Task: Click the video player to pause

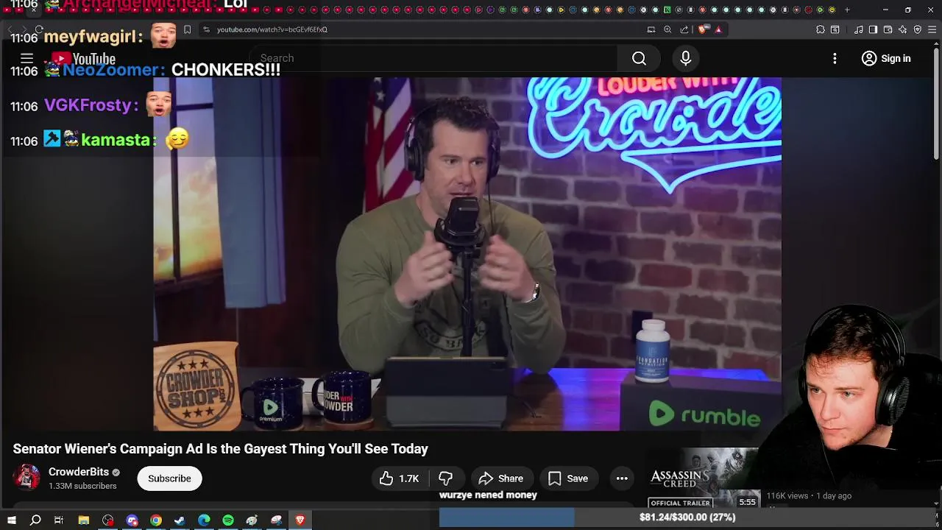Action: click(x=467, y=254)
